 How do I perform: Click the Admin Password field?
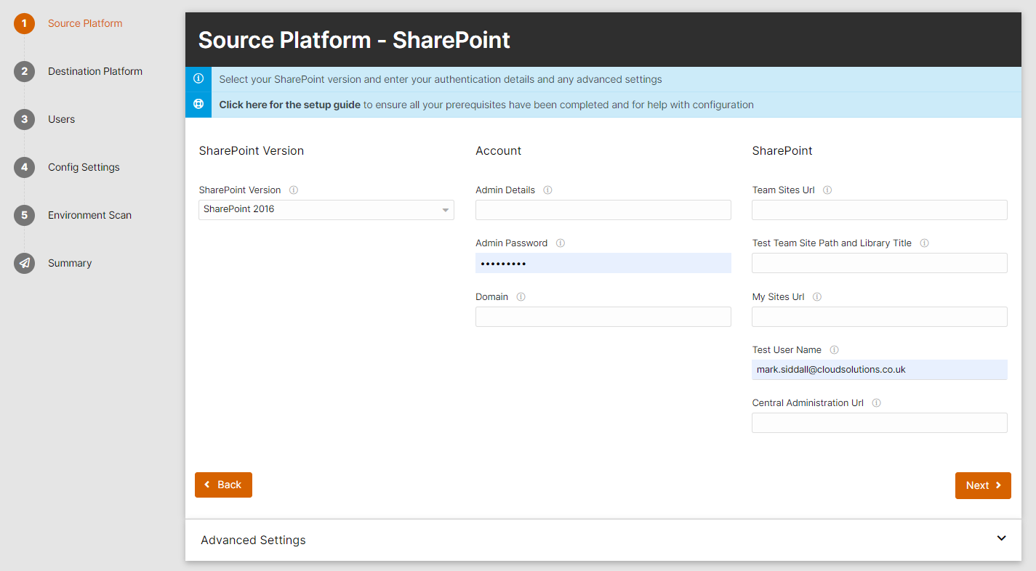coord(603,263)
